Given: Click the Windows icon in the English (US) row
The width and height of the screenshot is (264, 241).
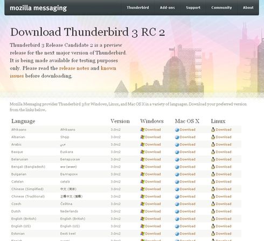Looking at the screenshot, I should tap(142, 226).
